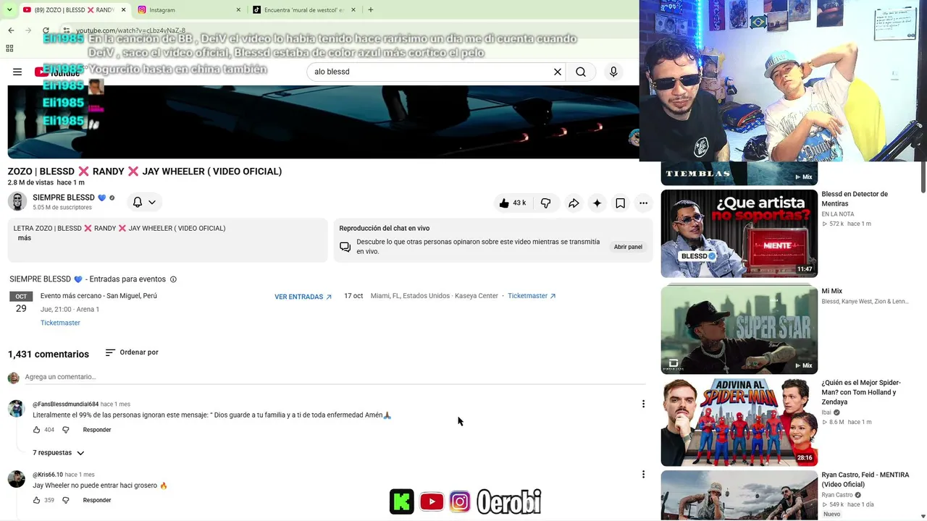The image size is (927, 521).
Task: Reply to the FansBlessdmundial684 comment
Action: pyautogui.click(x=97, y=430)
